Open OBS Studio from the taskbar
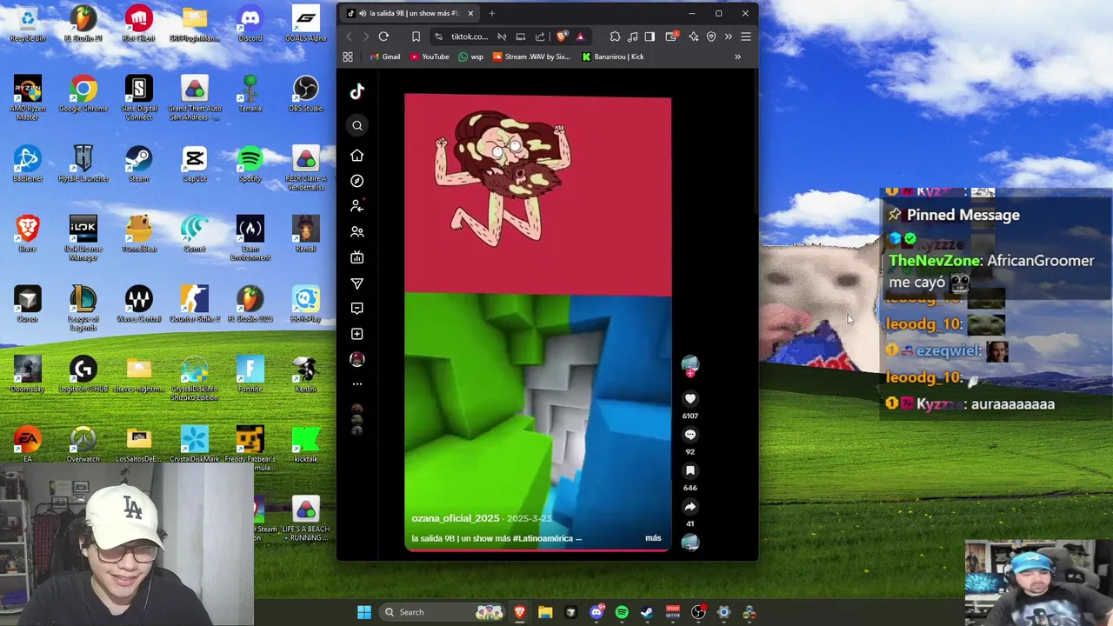Screen dimensions: 1113x626 698,612
